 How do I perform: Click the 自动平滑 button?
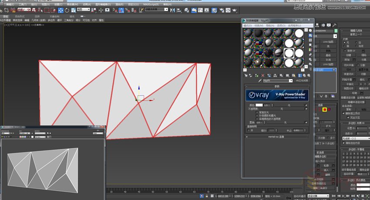(348, 174)
